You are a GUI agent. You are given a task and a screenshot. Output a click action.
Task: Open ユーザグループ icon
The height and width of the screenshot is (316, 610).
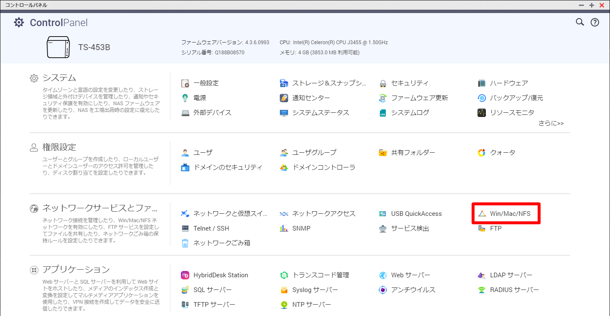tap(284, 153)
